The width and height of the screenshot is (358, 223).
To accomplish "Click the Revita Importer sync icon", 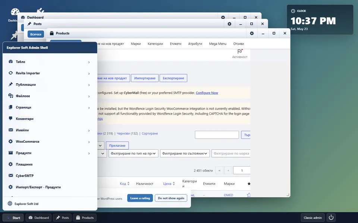I will pos(10,73).
